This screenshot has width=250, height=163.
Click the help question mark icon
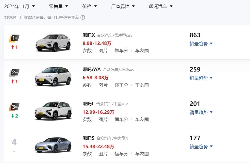83,18
